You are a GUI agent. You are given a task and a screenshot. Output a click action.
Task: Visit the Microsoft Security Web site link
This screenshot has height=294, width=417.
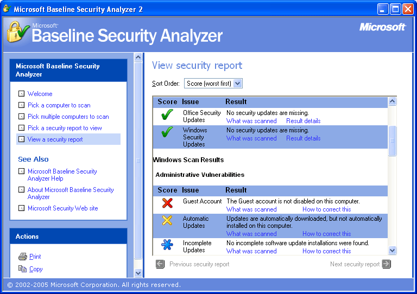[63, 208]
